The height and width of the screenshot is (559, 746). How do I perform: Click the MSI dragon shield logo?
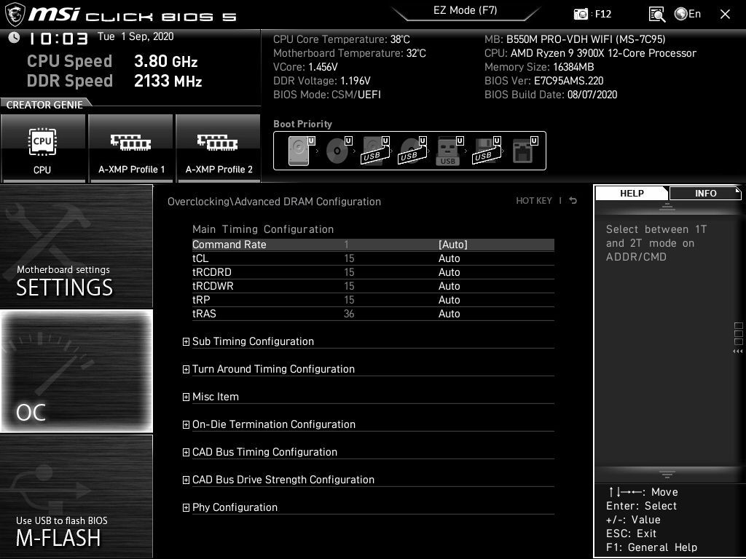15,15
